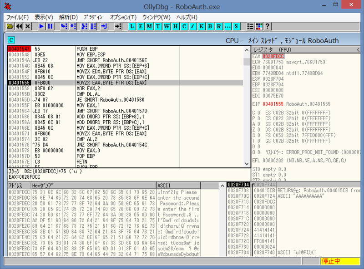Open Threads window with T button
The height and width of the screenshot is (269, 364).
tap(158, 26)
